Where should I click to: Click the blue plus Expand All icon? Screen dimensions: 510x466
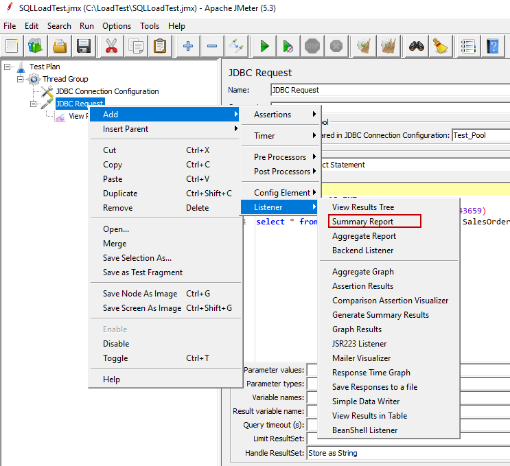188,46
